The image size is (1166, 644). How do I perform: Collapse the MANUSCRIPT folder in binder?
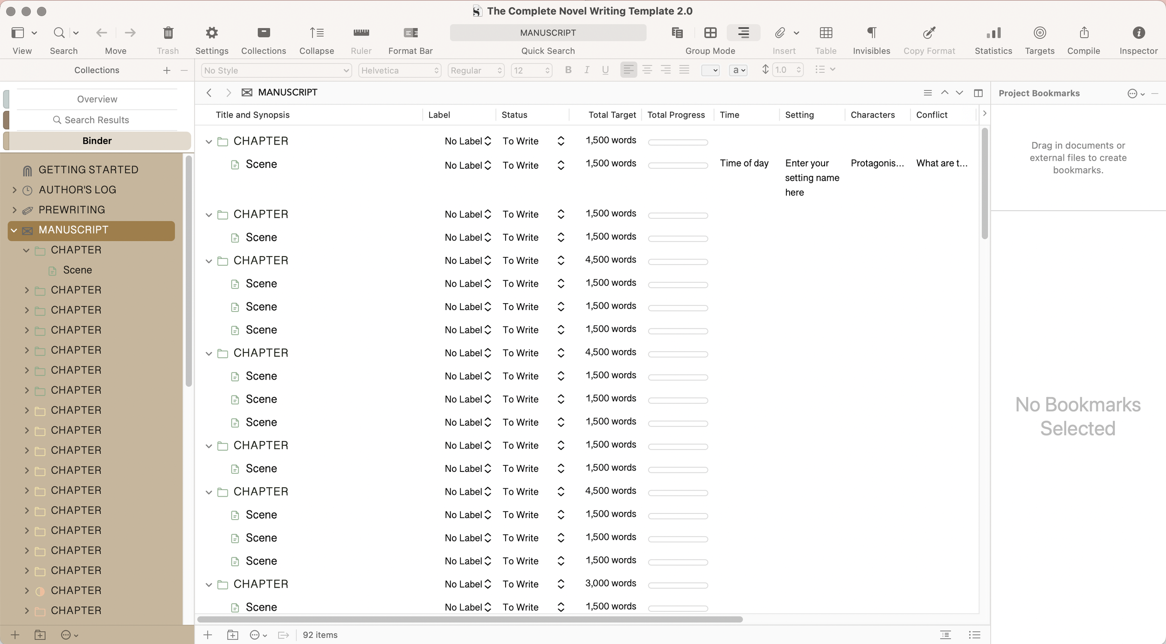click(x=14, y=230)
